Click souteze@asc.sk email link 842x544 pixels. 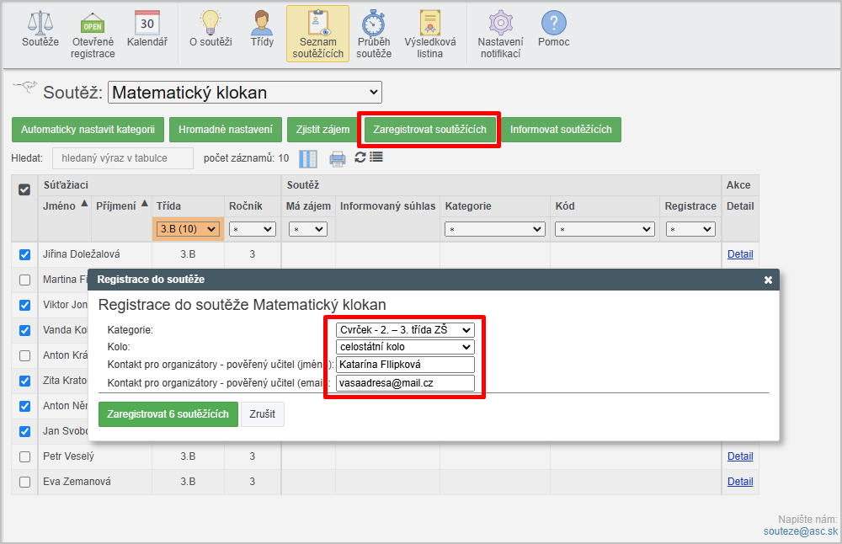[x=801, y=531]
